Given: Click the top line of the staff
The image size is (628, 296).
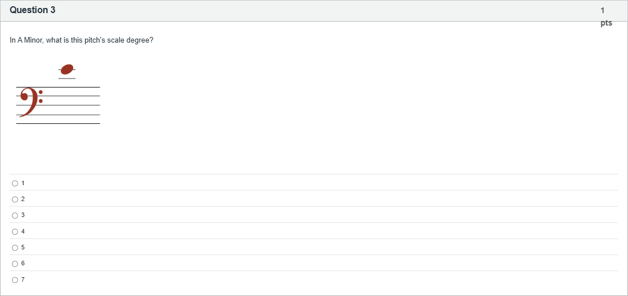Looking at the screenshot, I should tap(74, 87).
